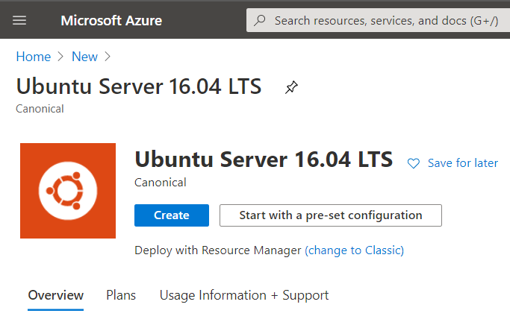Click the Ubuntu Server 16.04 LTS page title
510x322 pixels.
[x=139, y=86]
